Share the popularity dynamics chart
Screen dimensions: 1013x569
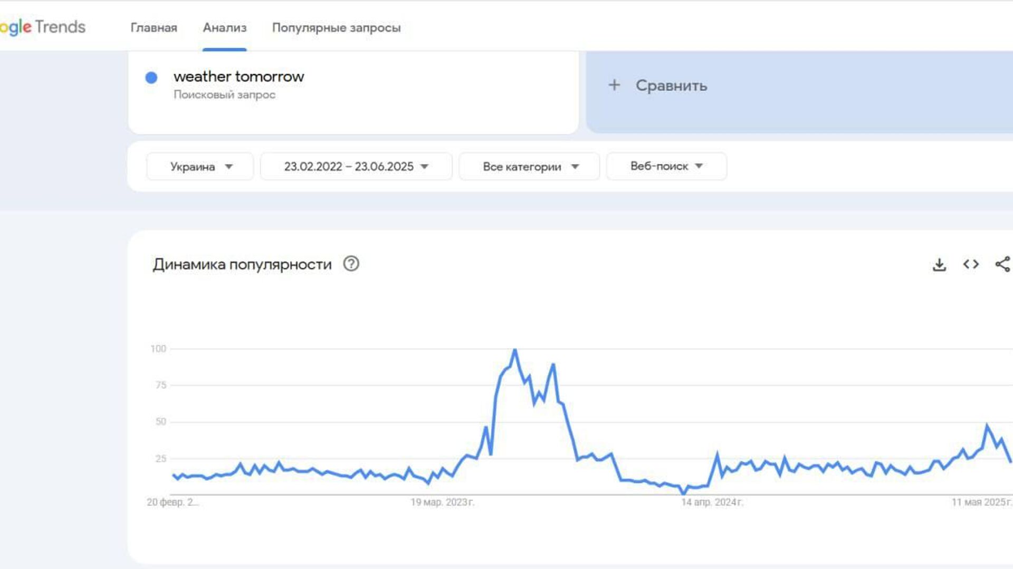pyautogui.click(x=1002, y=264)
